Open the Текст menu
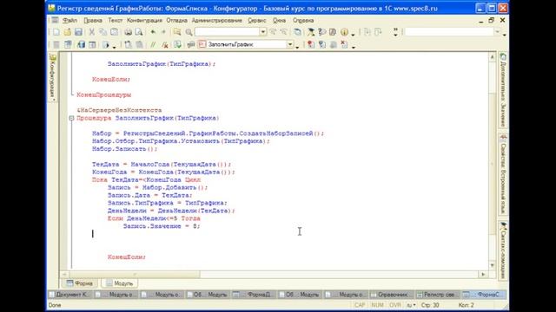The image size is (556, 312). (116, 21)
